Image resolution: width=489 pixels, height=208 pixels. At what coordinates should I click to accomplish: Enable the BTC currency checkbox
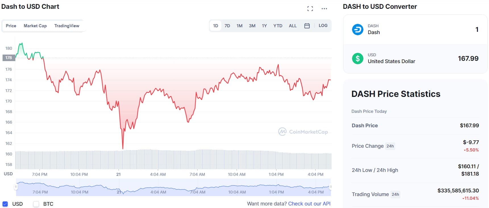pyautogui.click(x=36, y=204)
